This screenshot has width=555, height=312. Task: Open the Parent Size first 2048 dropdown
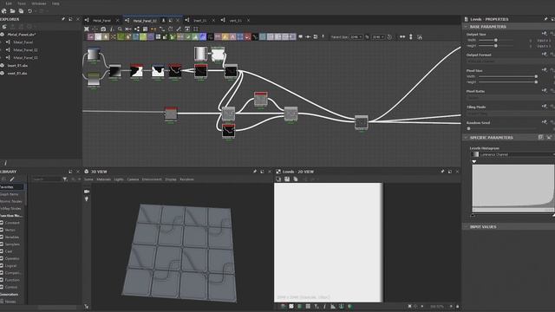coord(356,36)
